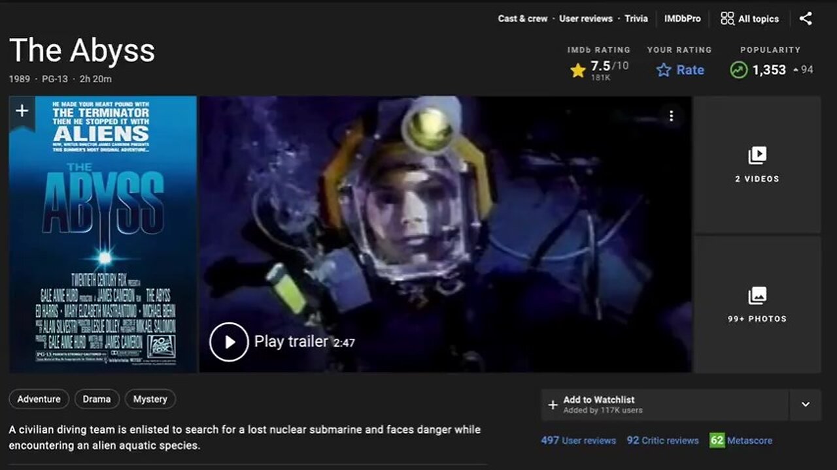Screen dimensions: 837x470
Task: Select the Mystery genre chip
Action: pyautogui.click(x=150, y=399)
